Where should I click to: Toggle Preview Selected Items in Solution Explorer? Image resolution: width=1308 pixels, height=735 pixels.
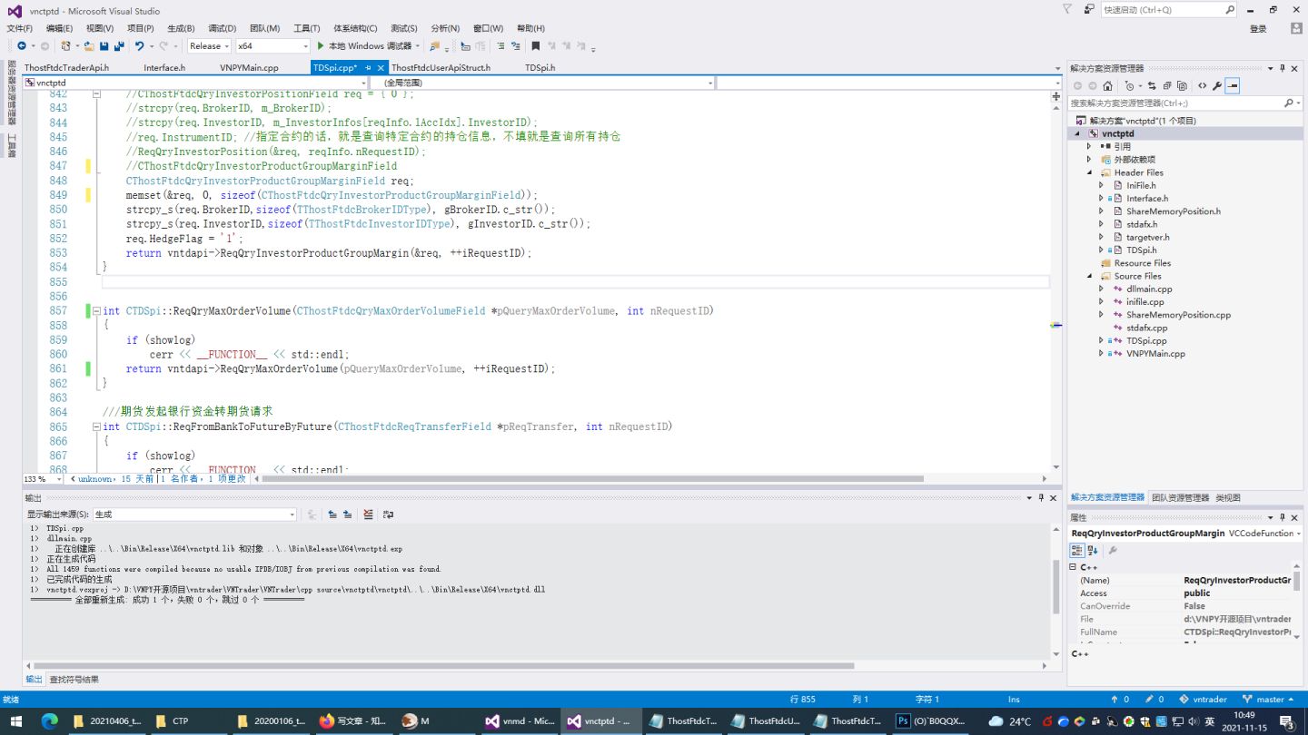1232,86
